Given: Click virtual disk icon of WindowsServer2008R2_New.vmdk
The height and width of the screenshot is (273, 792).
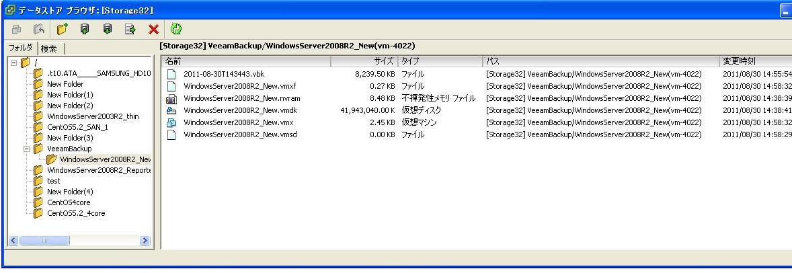Looking at the screenshot, I should point(171,110).
